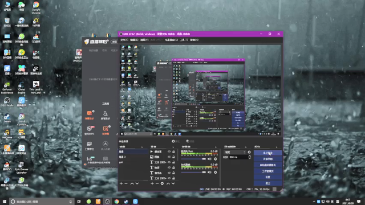Click the "REC: 00:00:00" status text
Screen dimensions: 365x205
click(x=234, y=189)
